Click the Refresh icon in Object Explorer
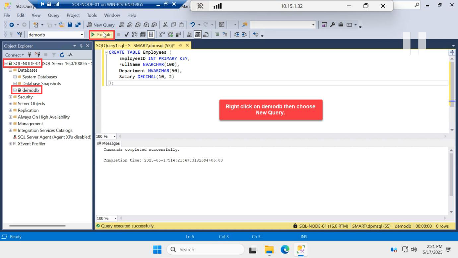Viewport: 458px width, 258px height. 62,55
